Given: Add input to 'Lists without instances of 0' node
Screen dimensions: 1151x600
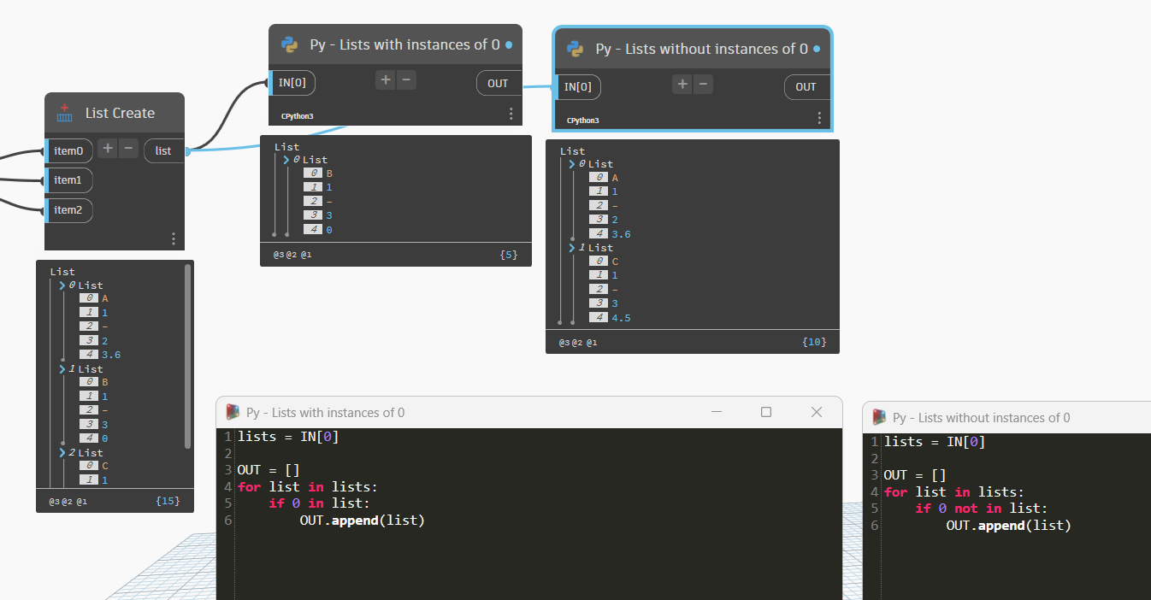Looking at the screenshot, I should click(x=682, y=84).
